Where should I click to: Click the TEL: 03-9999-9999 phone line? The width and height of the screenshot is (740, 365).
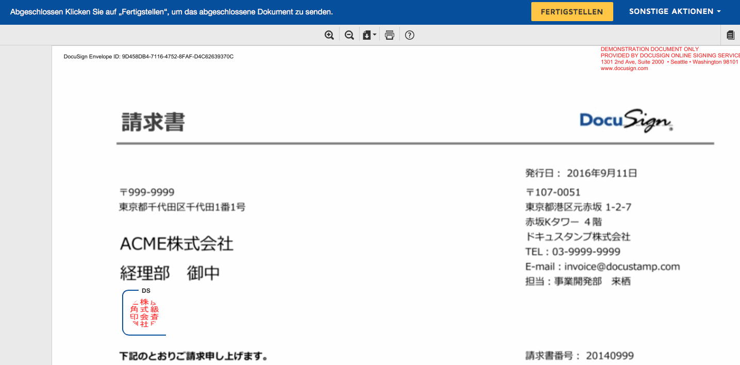point(573,252)
